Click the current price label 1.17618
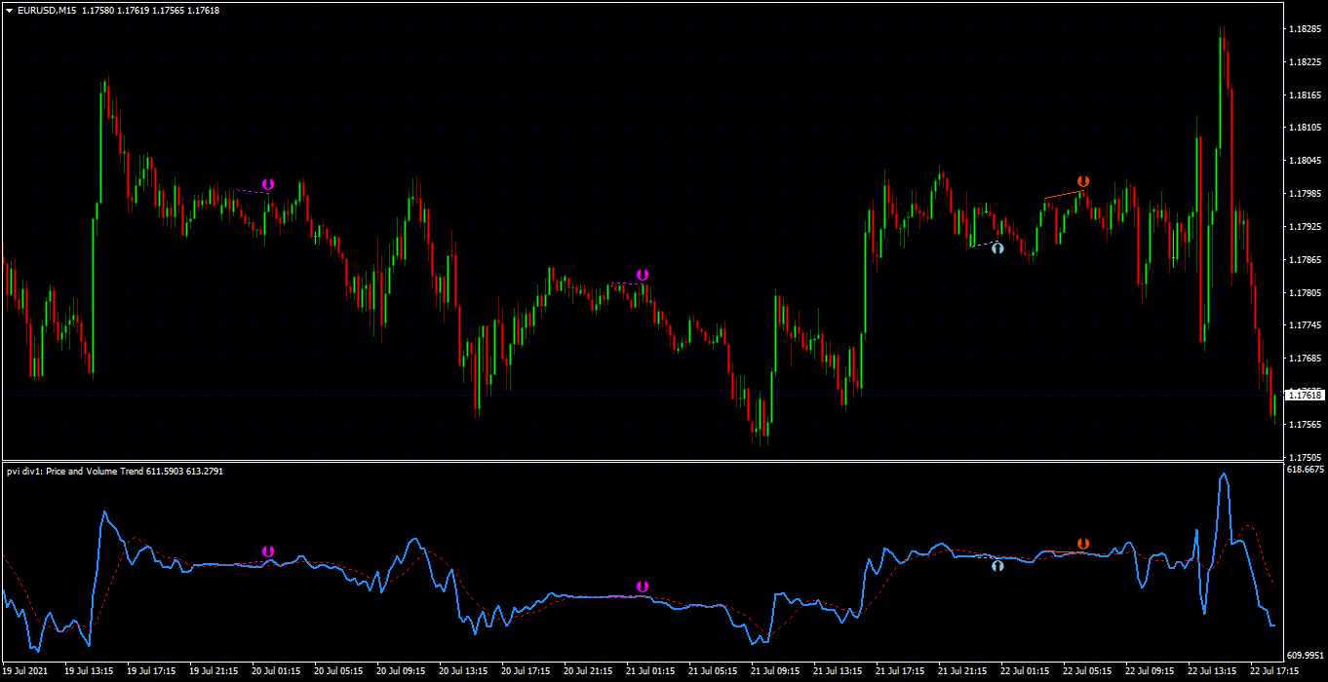 click(1305, 395)
